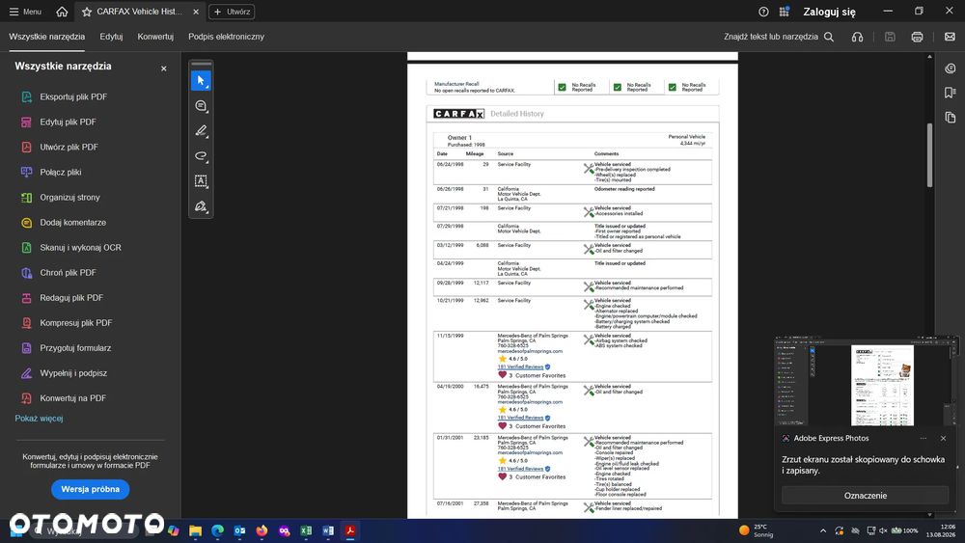Open the page thumbnails right panel icon

[x=951, y=118]
